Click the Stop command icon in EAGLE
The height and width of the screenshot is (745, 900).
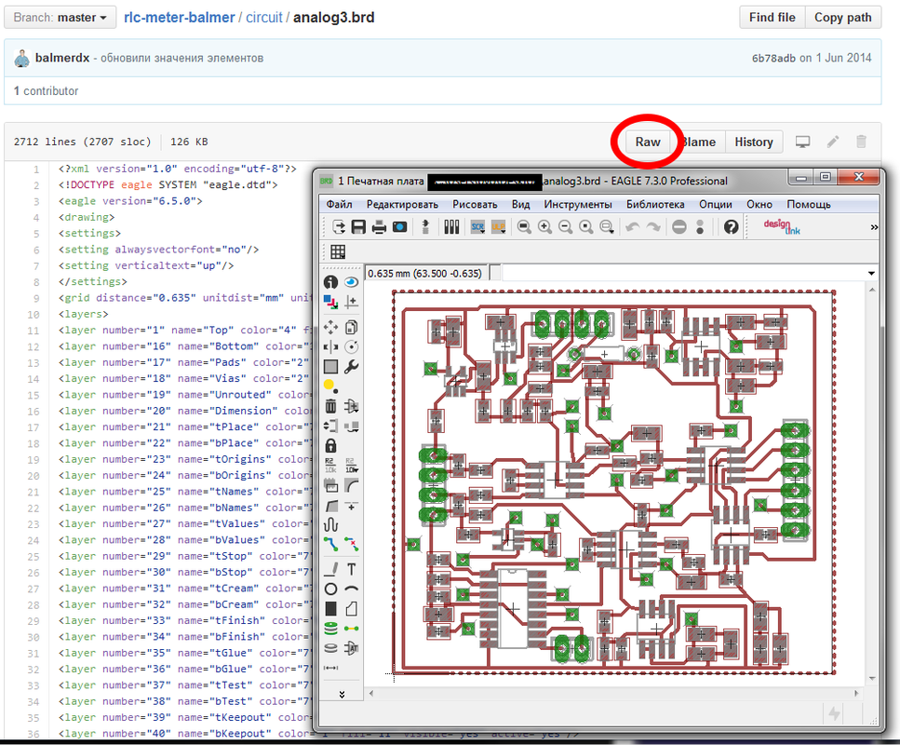click(679, 227)
